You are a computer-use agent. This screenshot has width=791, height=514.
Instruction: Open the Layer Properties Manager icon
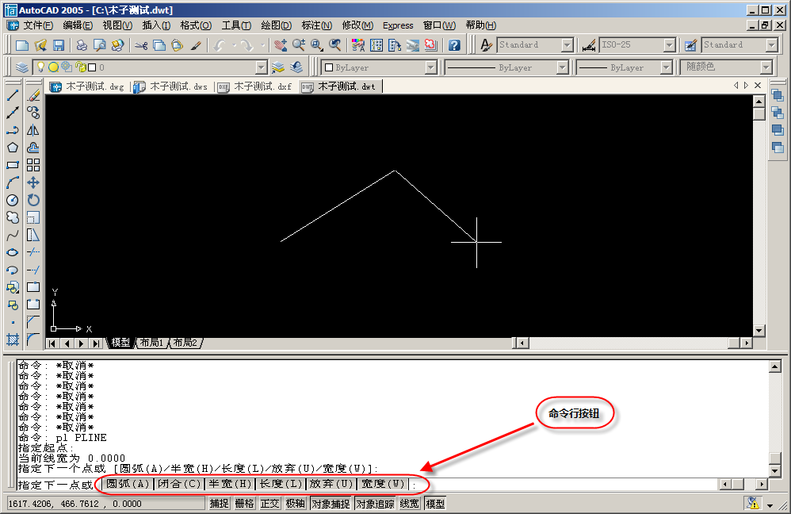click(21, 67)
